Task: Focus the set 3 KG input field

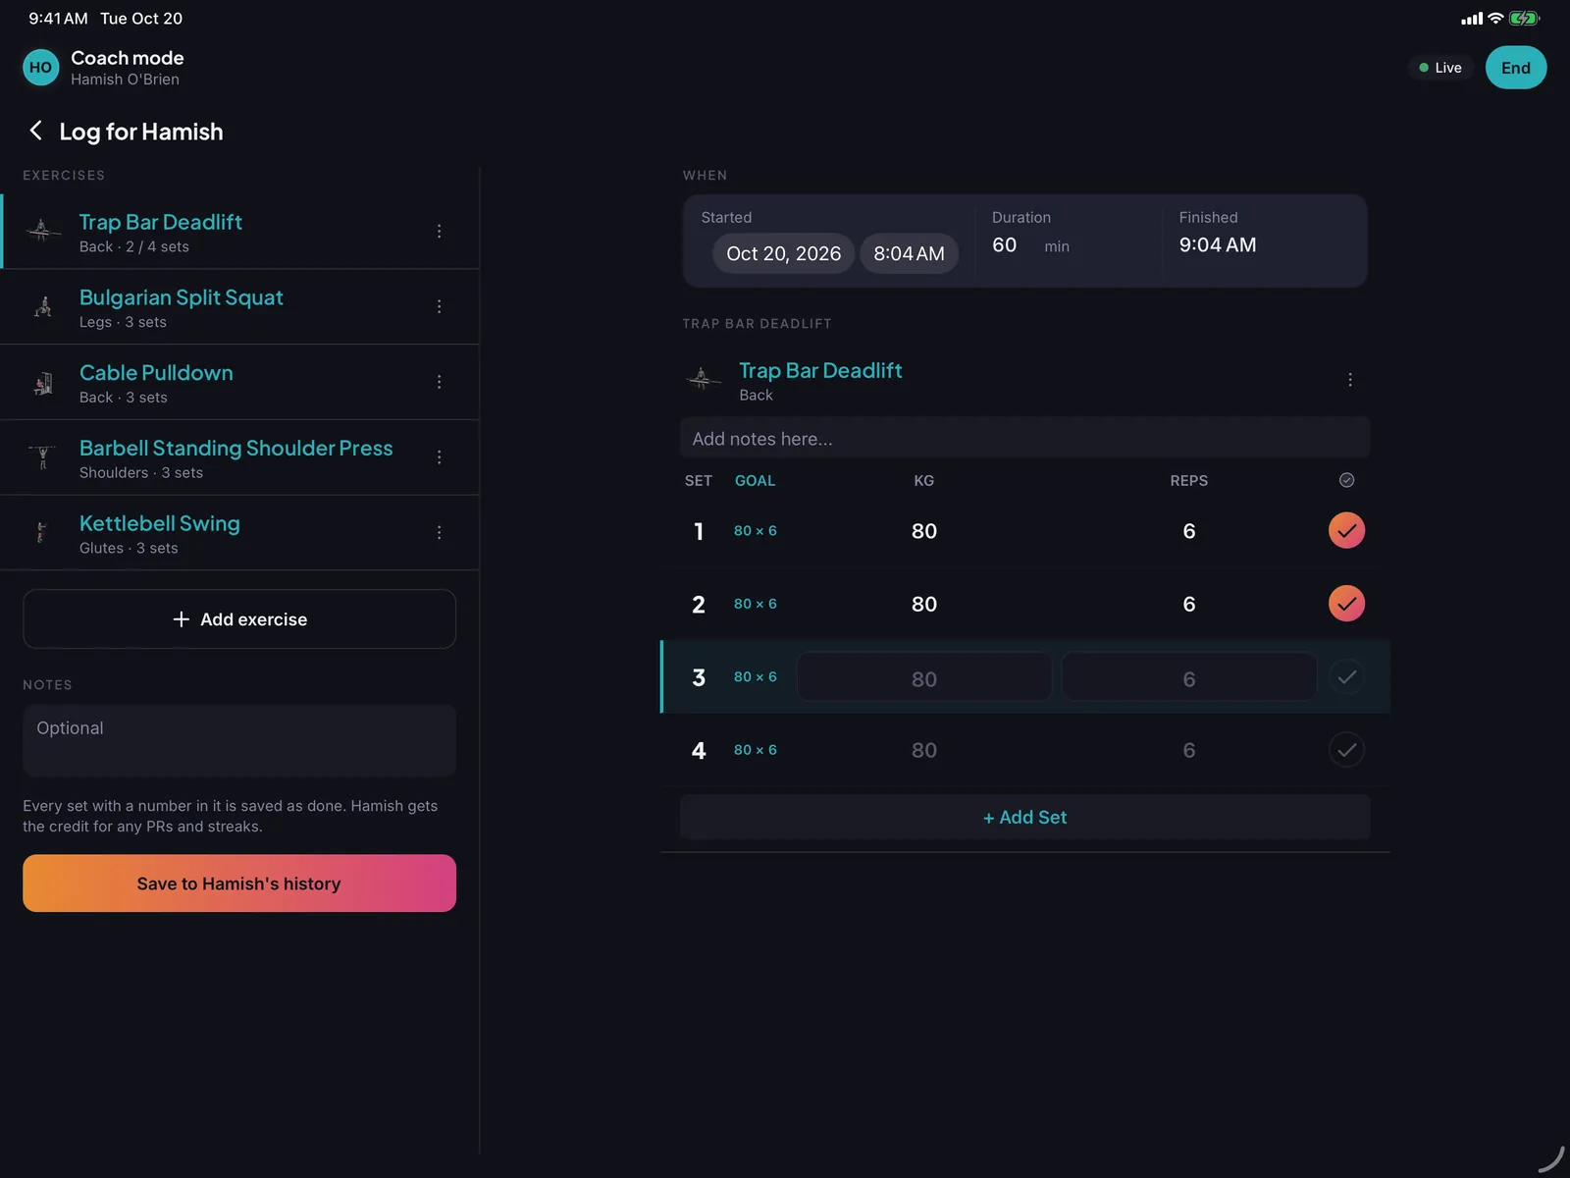Action: (924, 677)
